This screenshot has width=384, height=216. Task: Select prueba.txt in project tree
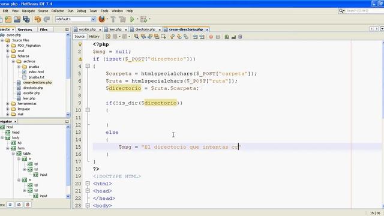point(36,77)
